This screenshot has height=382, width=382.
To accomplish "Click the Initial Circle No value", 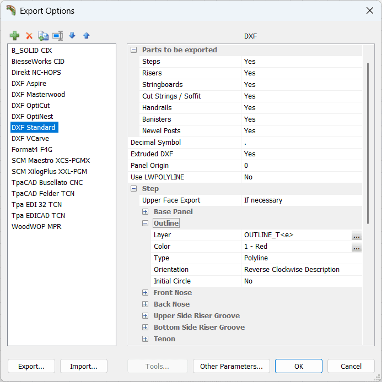I will [302, 281].
